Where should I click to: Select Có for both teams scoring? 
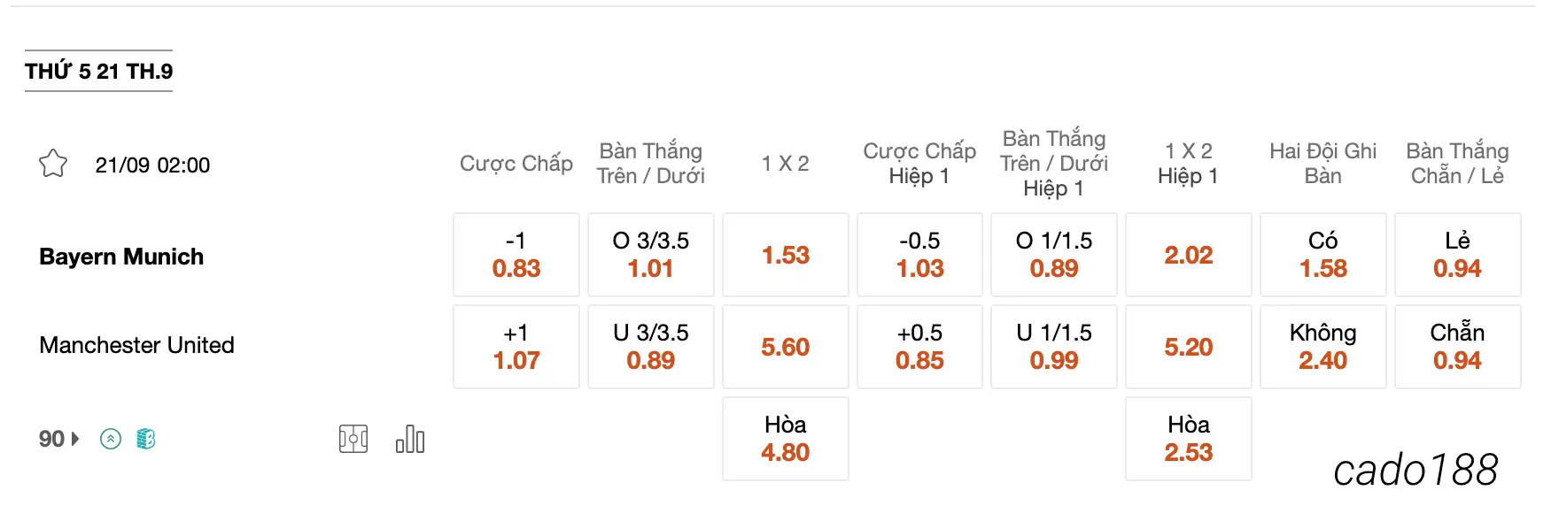pos(1323,255)
